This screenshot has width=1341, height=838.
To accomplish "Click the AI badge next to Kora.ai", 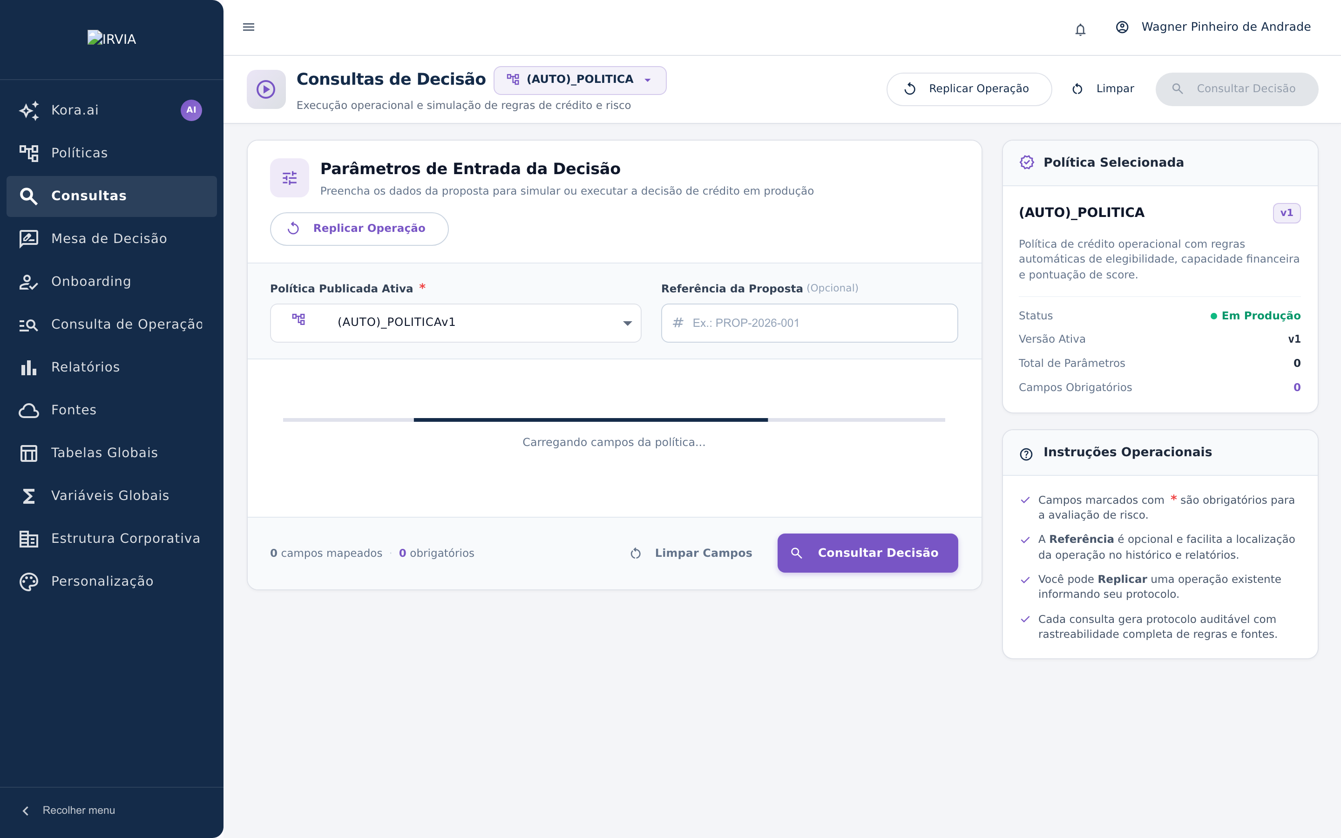I will pos(191,110).
